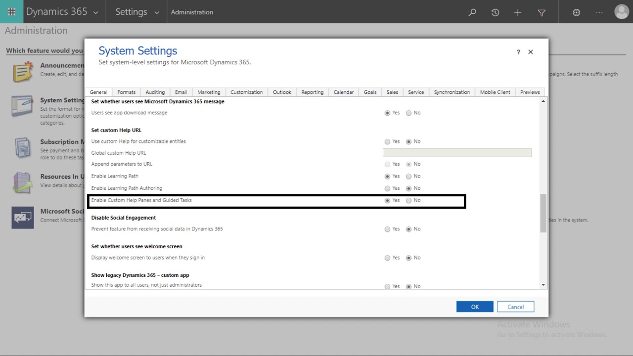The width and height of the screenshot is (633, 356).
Task: Open the Announcements link in Administration
Action: pyautogui.click(x=62, y=65)
